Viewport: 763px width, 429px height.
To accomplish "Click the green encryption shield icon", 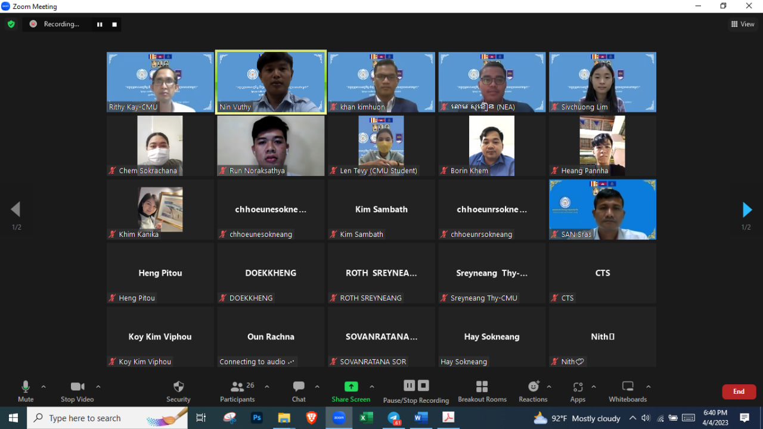I will [x=11, y=24].
